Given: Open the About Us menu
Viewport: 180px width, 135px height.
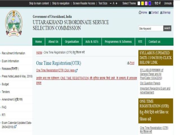Looking at the screenshot, I should 53,42.
